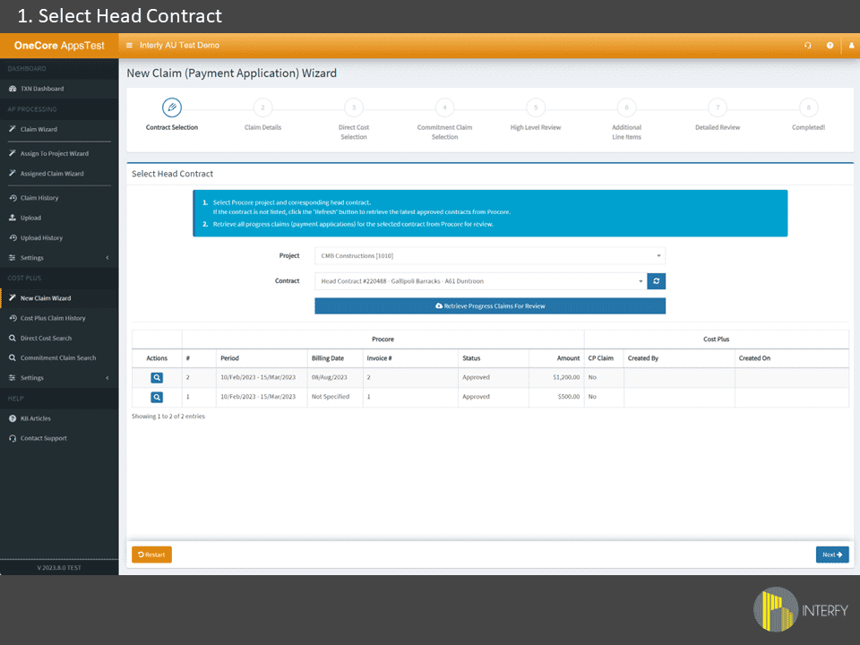860x645 pixels.
Task: Click the headset support icon in top bar
Action: 807,46
